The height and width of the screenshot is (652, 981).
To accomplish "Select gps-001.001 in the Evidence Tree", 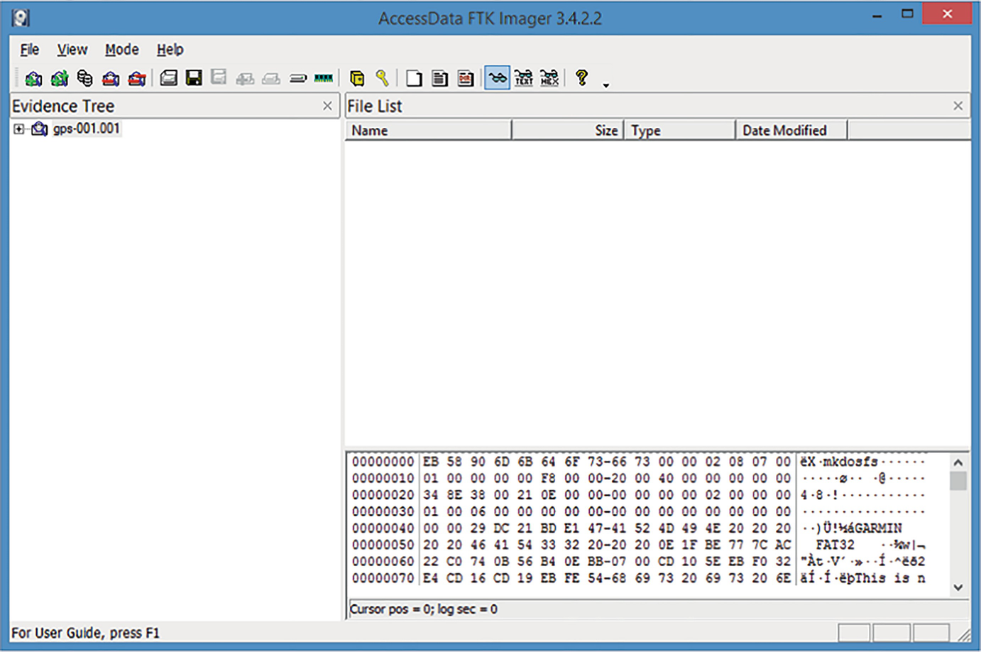I will tap(87, 129).
